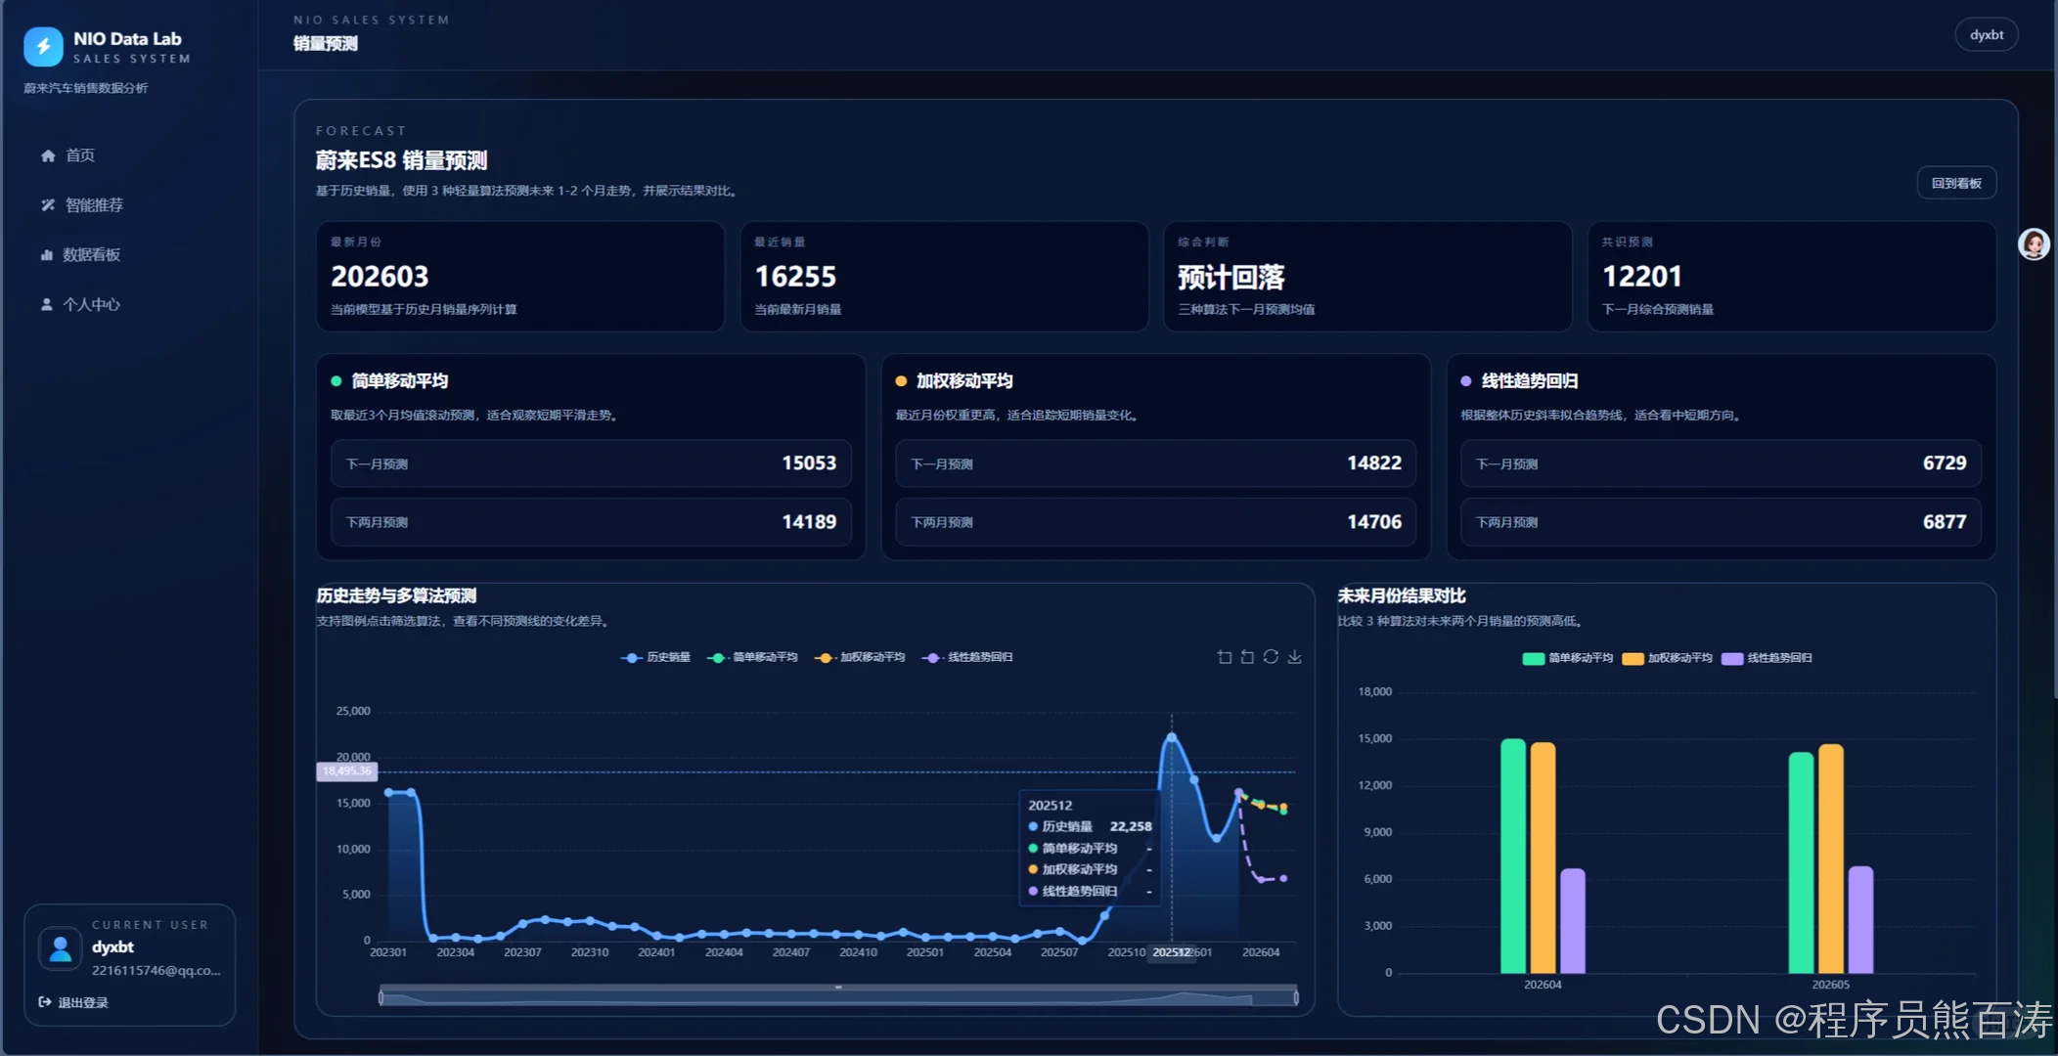Click the forecast value 14822
The height and width of the screenshot is (1056, 2058).
tap(1374, 463)
